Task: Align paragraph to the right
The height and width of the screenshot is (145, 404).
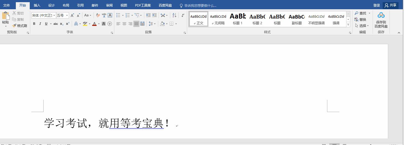Action: [x=130, y=24]
